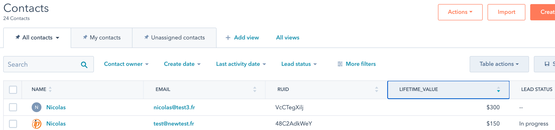The width and height of the screenshot is (555, 130).
Task: Toggle sort on LIFETIME_VALUE column
Action: point(498,89)
